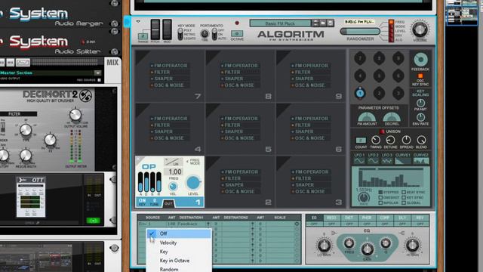This screenshot has height=272, width=483.
Task: Click the curve Rate knob
Action: pos(364,197)
